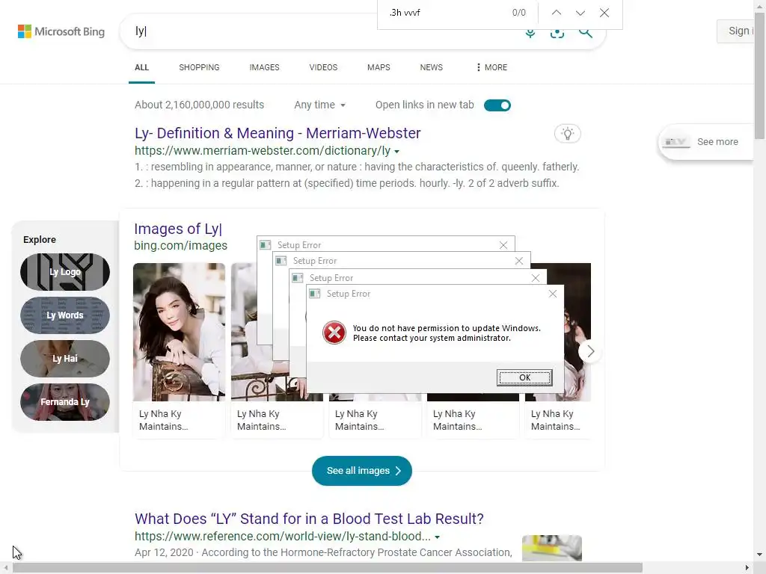Close the rearmost Setup Error dialog
The width and height of the screenshot is (766, 574).
point(503,245)
